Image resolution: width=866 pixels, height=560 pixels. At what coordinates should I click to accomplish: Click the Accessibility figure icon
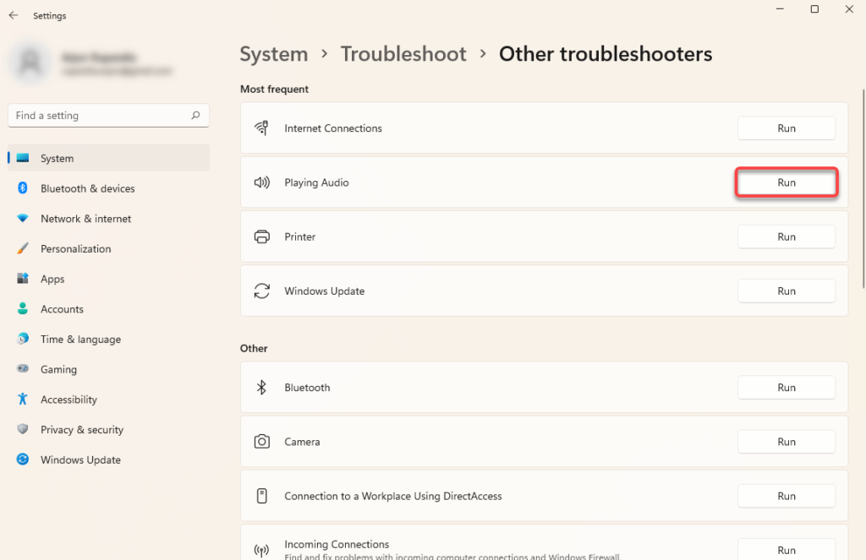[23, 400]
